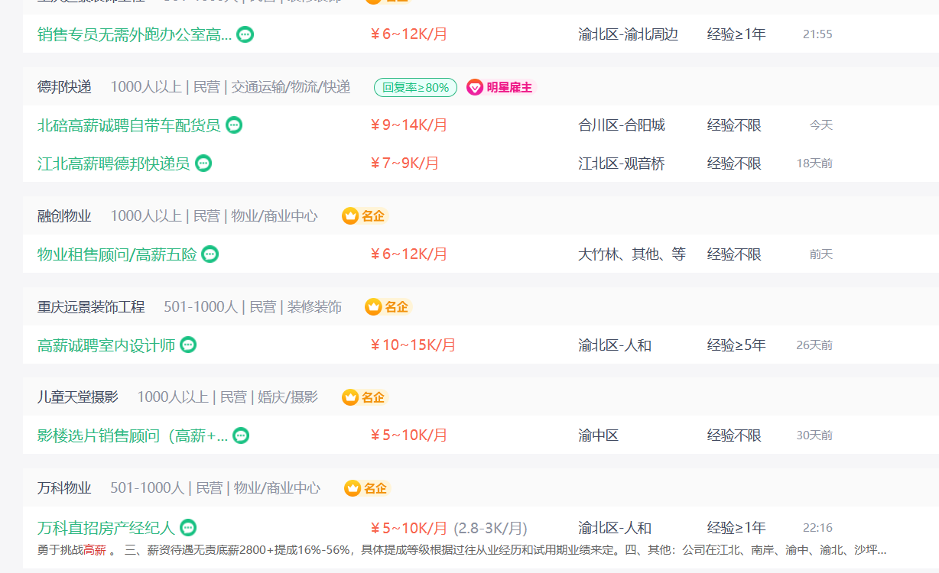Click chat icon beside 江北高薪聘德邦快递员

[x=203, y=163]
